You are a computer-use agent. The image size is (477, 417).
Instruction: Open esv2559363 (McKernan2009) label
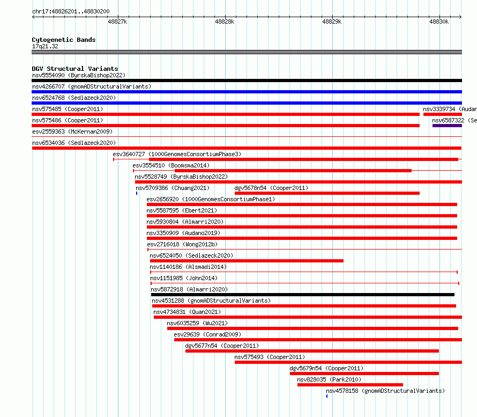(x=72, y=131)
